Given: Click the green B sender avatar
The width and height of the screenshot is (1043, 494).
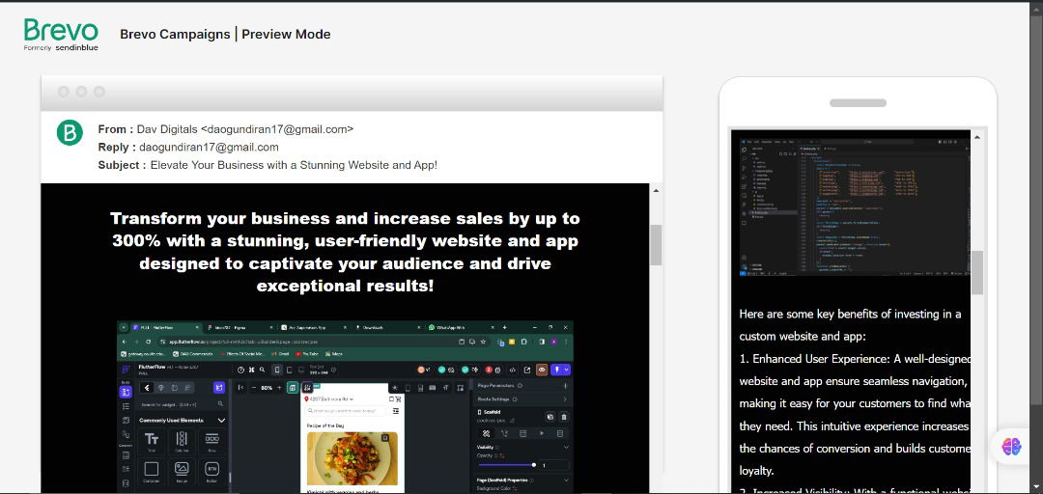Looking at the screenshot, I should coord(70,132).
